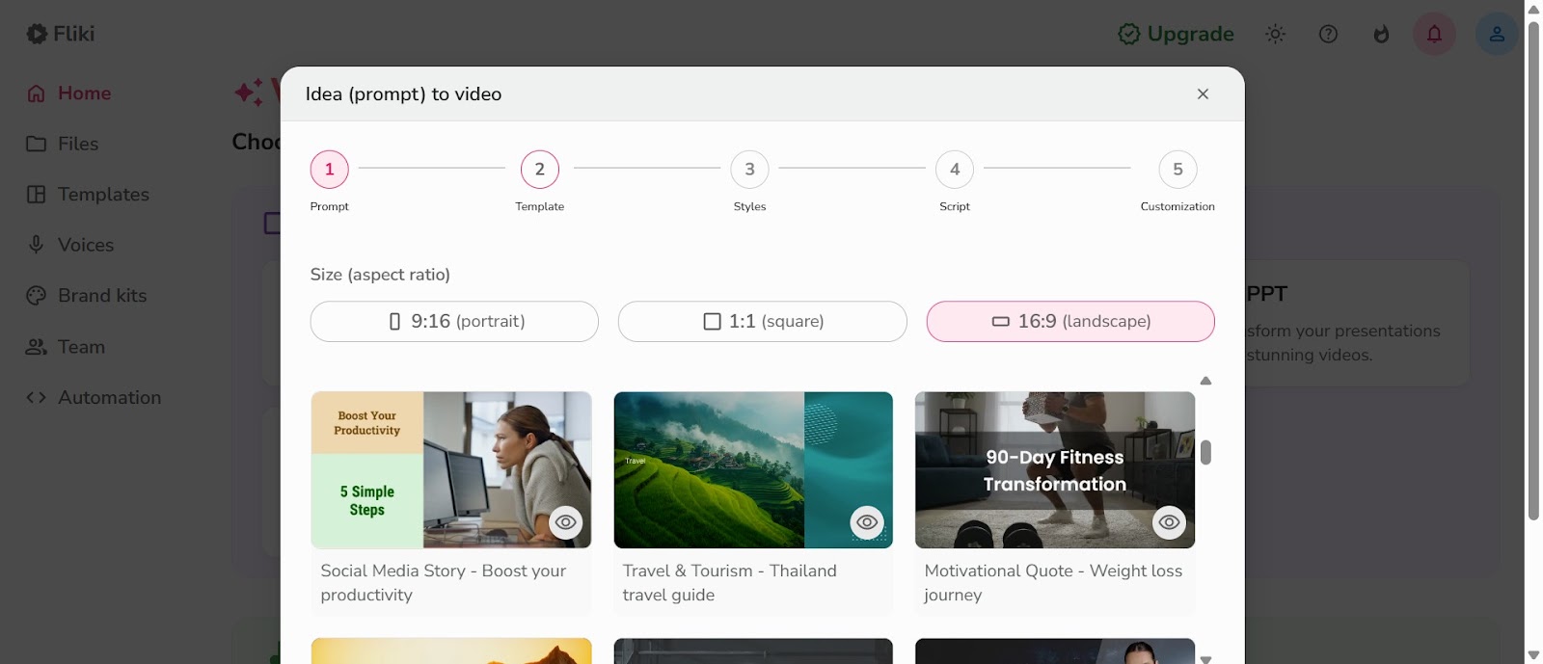Click the Team people icon
This screenshot has height=664, width=1543.
click(x=37, y=347)
